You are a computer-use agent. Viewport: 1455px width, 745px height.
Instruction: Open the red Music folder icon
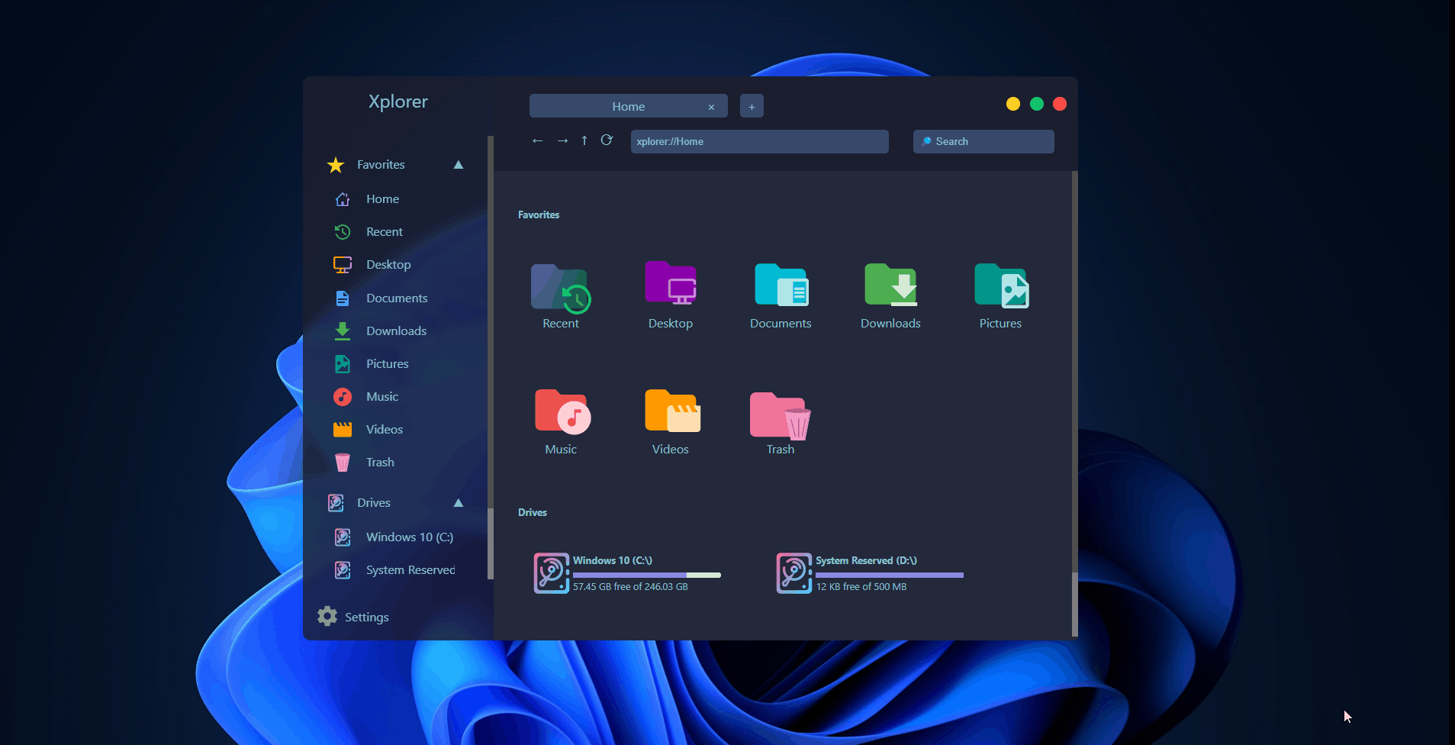click(562, 412)
